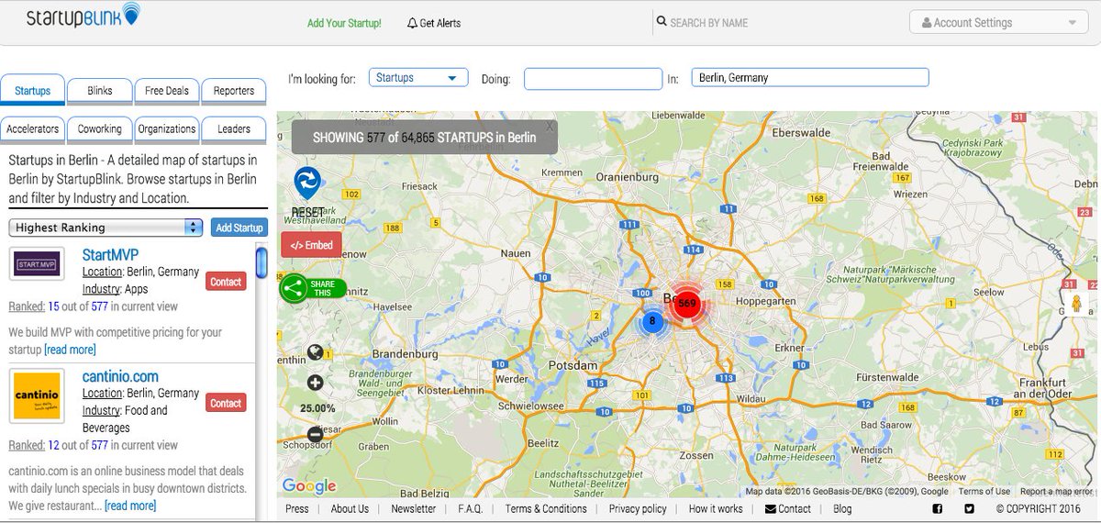Click the globe icon on map
This screenshot has width=1101, height=523.
click(x=315, y=352)
